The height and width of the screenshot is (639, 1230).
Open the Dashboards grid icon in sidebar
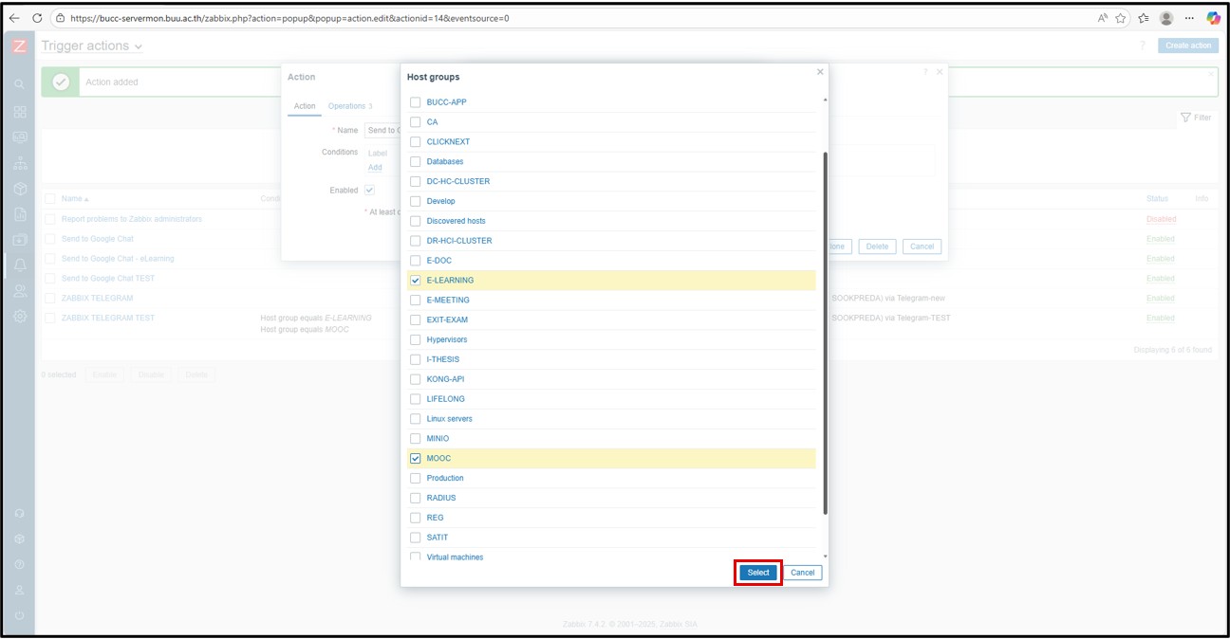pos(20,112)
